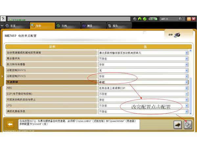Open dropdown for 车速限制 value
The width and height of the screenshot is (197, 148).
187,82
